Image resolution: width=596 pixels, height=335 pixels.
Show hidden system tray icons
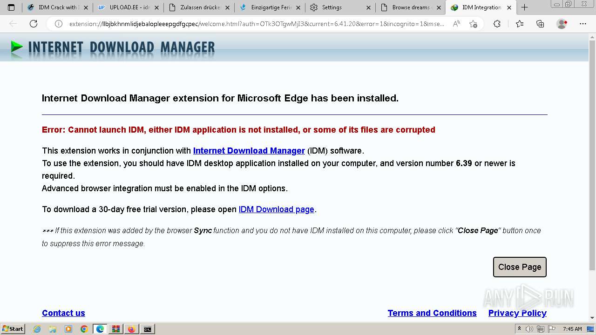pyautogui.click(x=519, y=329)
